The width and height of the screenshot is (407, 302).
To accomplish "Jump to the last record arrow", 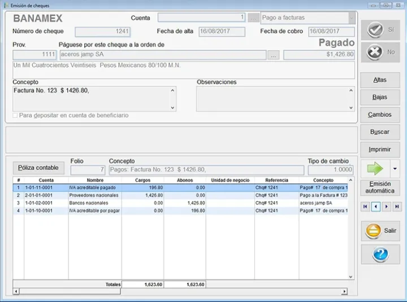I will (x=396, y=207).
